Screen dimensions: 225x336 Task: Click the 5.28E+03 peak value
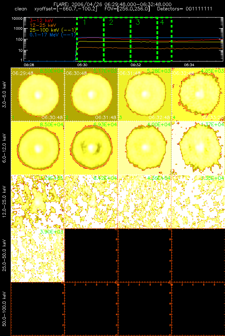[x=159, y=71]
